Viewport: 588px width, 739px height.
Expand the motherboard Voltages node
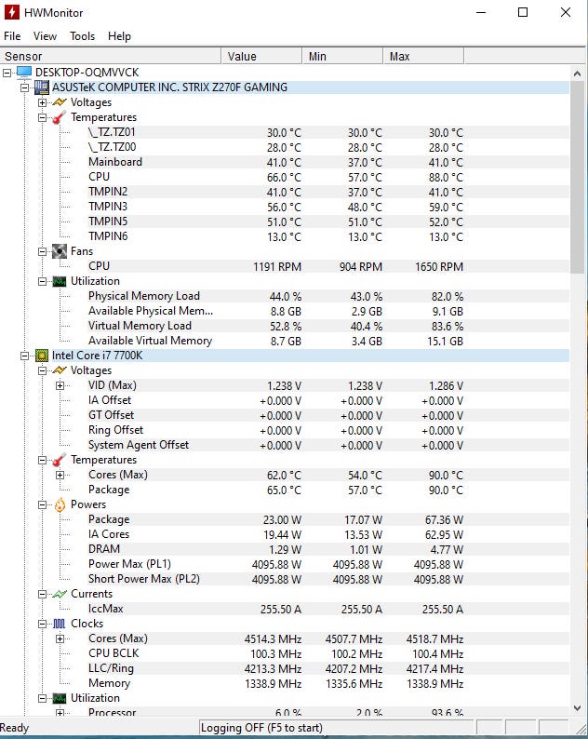[43, 102]
